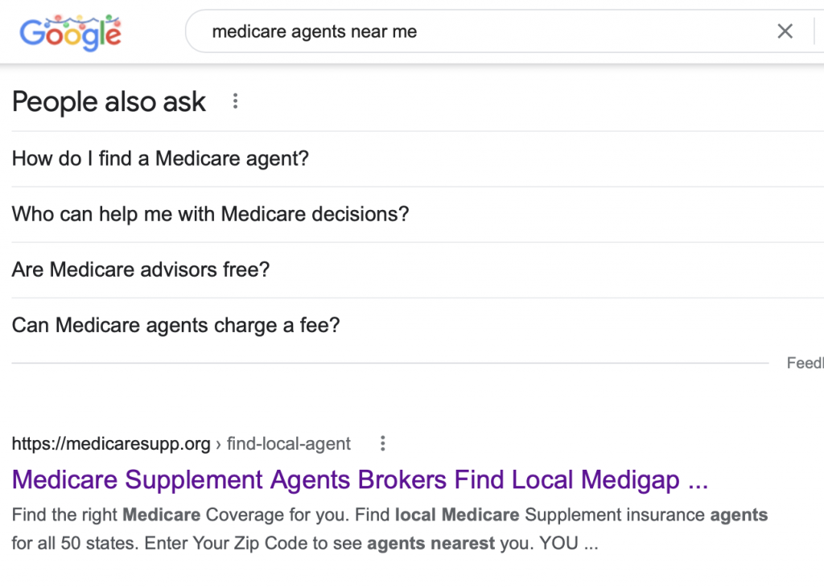The height and width of the screenshot is (588, 824).
Task: Click the vertical divider beside the clear icon
Action: click(x=814, y=31)
